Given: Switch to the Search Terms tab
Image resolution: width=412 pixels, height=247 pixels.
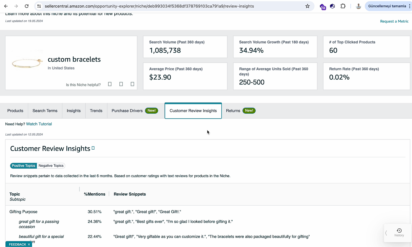Looking at the screenshot, I should [x=45, y=111].
